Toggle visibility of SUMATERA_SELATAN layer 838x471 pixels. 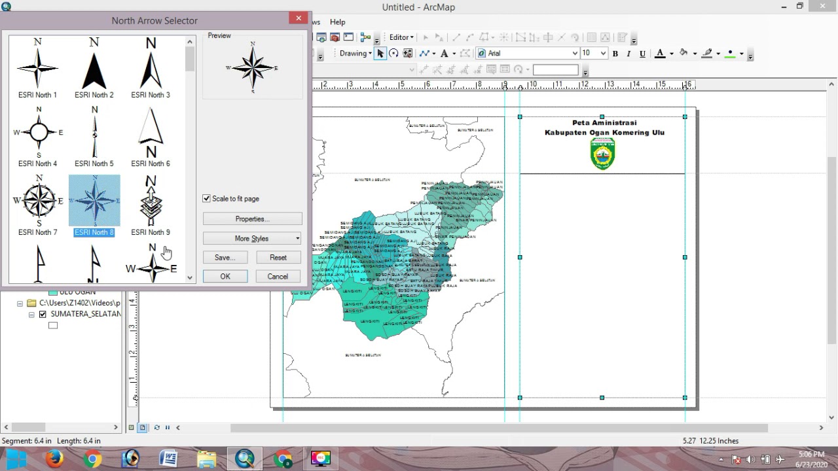click(43, 314)
